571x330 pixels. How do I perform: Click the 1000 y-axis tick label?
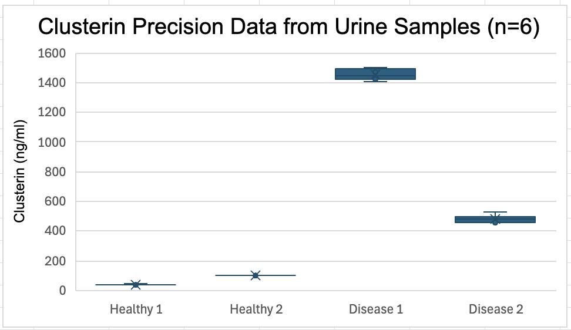coord(53,143)
